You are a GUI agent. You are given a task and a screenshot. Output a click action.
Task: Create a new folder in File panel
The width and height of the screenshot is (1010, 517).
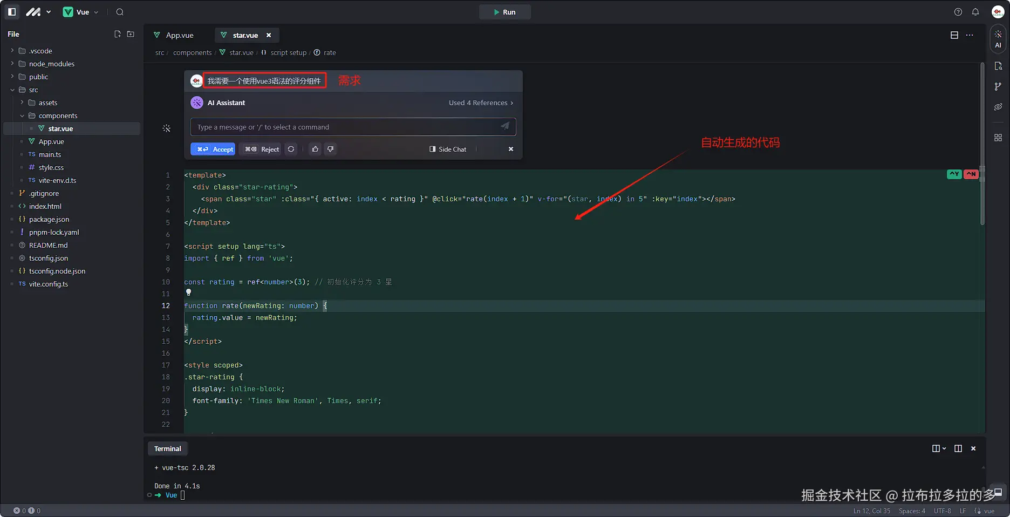(x=131, y=34)
